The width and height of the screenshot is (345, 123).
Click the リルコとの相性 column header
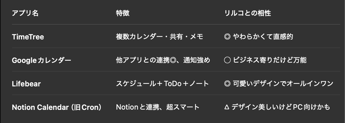click(x=248, y=13)
